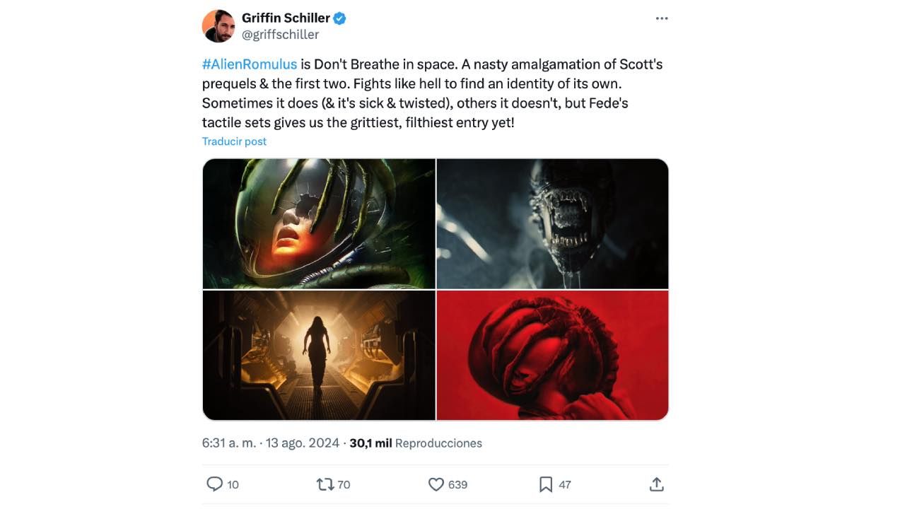Open the red facehugger poster image
Viewport: 905px width, 509px height.
point(552,355)
